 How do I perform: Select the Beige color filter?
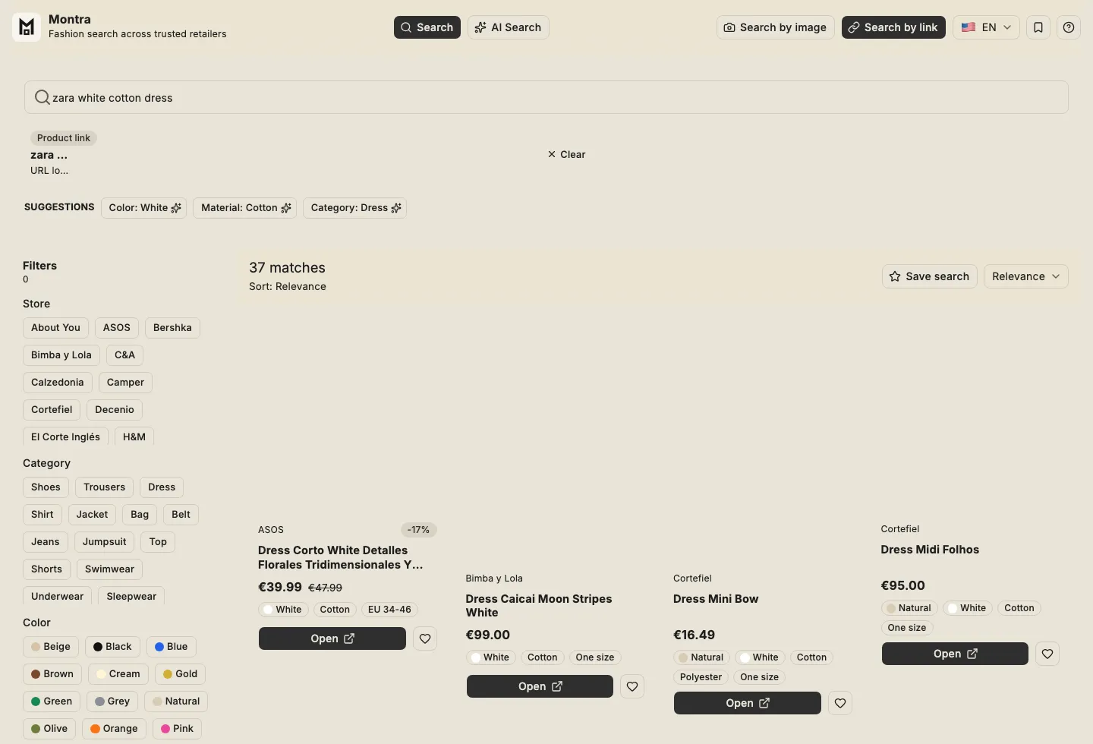pyautogui.click(x=51, y=647)
